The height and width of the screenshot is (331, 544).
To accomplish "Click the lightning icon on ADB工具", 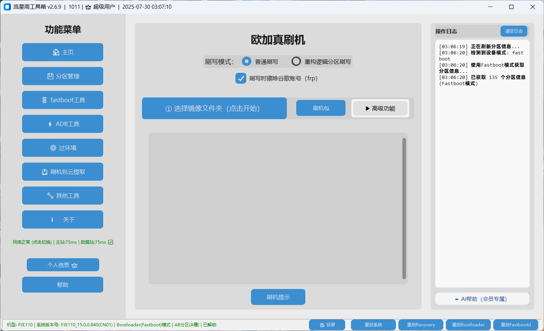I will [50, 124].
